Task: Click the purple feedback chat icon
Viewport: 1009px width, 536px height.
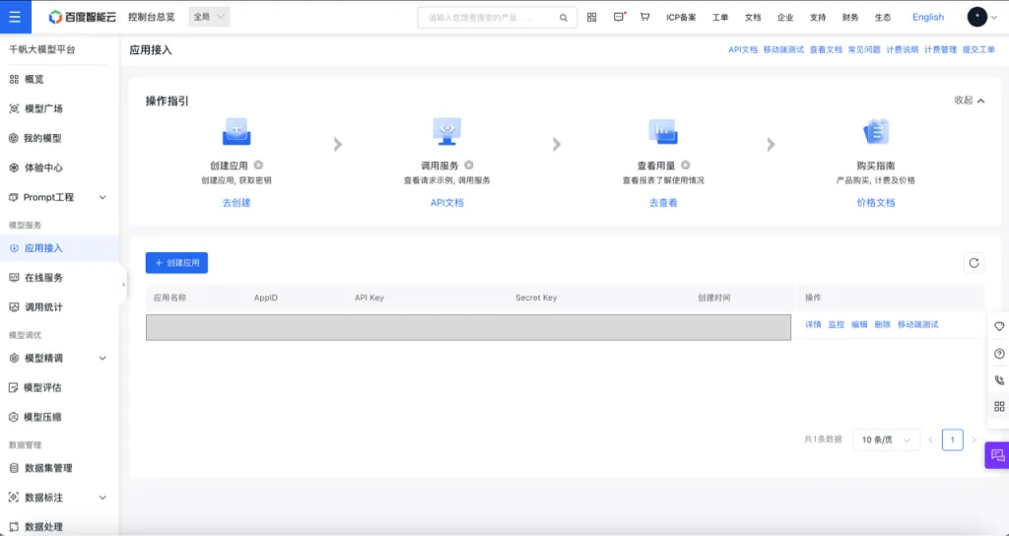Action: coord(997,454)
